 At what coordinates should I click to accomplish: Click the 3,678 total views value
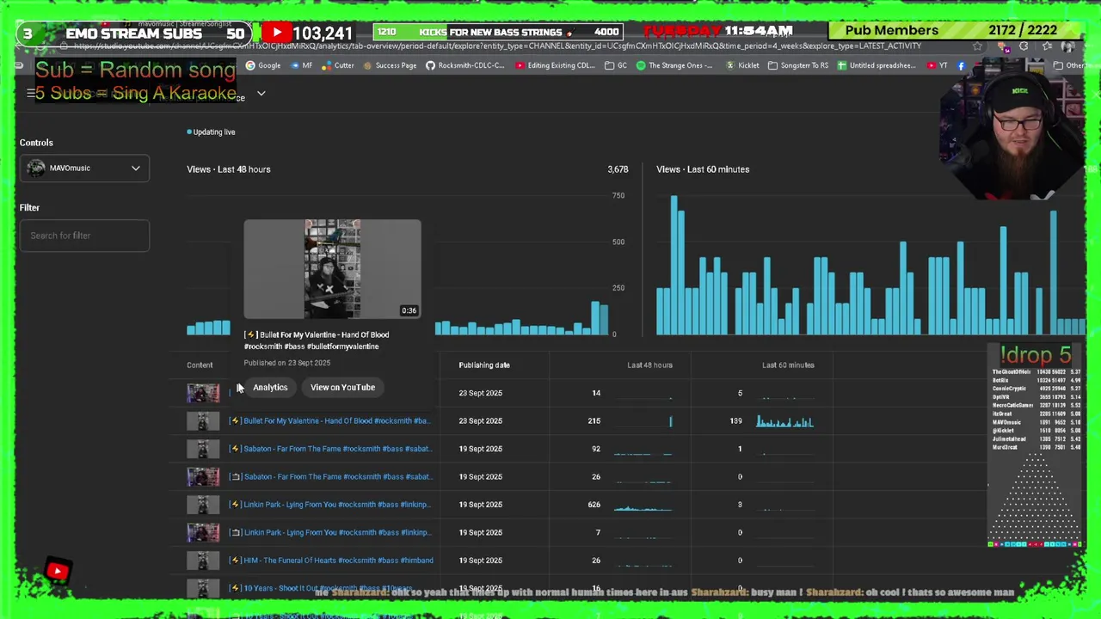click(x=618, y=169)
